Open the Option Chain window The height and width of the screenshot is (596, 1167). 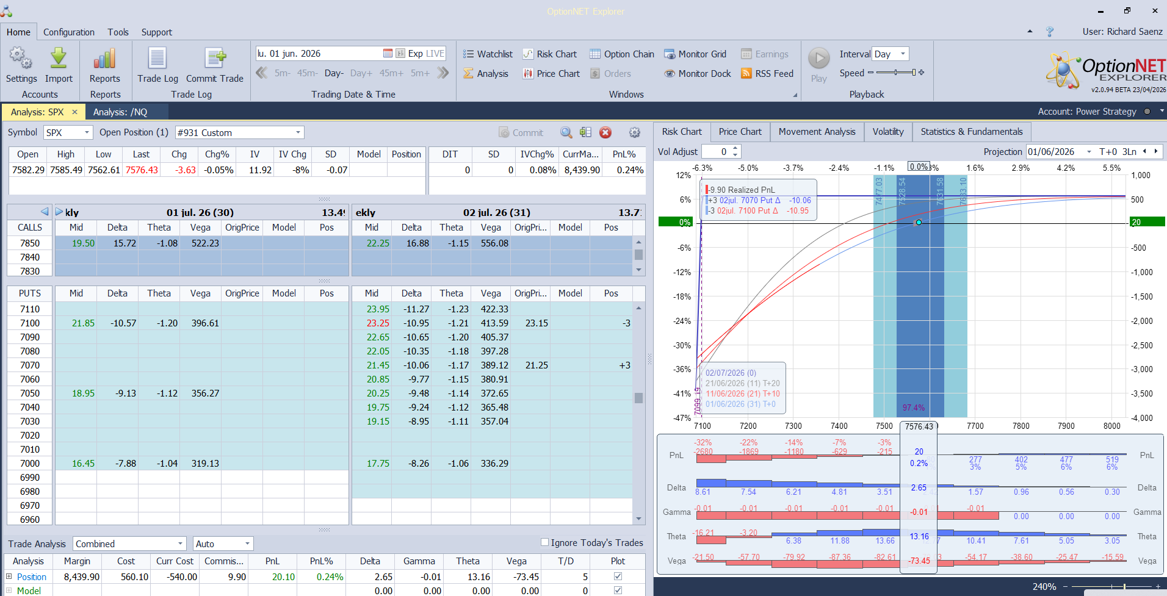pyautogui.click(x=622, y=54)
